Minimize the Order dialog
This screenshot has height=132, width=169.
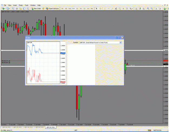pos(116,37)
